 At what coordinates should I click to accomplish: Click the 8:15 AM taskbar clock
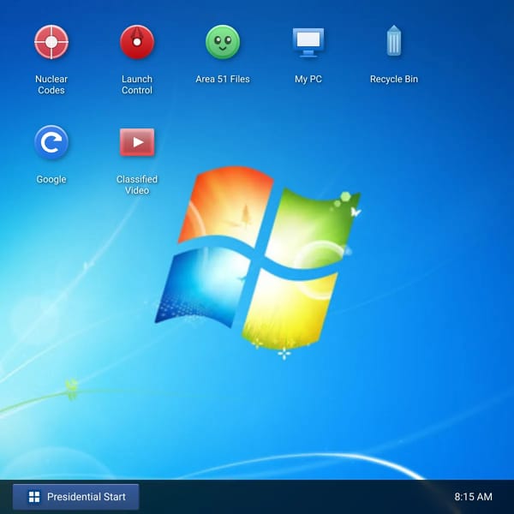473,497
